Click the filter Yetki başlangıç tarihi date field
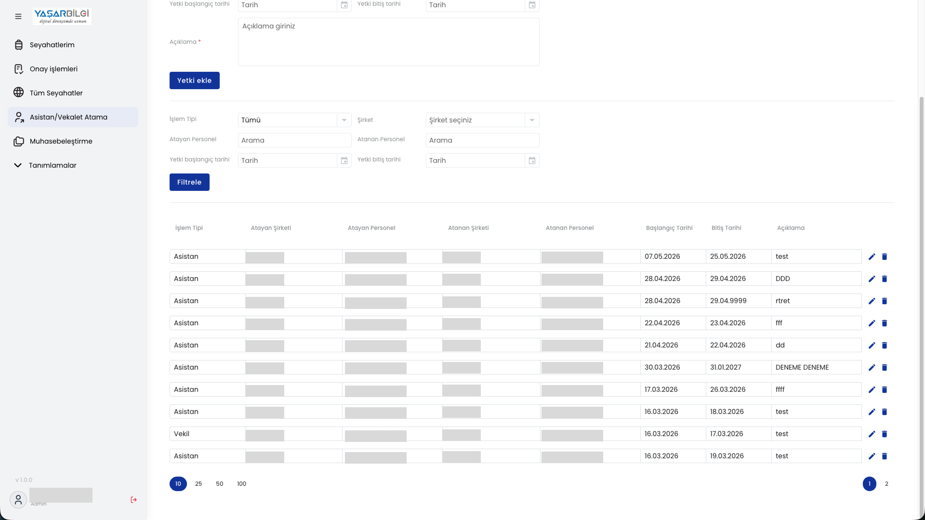The width and height of the screenshot is (925, 520). pyautogui.click(x=288, y=160)
